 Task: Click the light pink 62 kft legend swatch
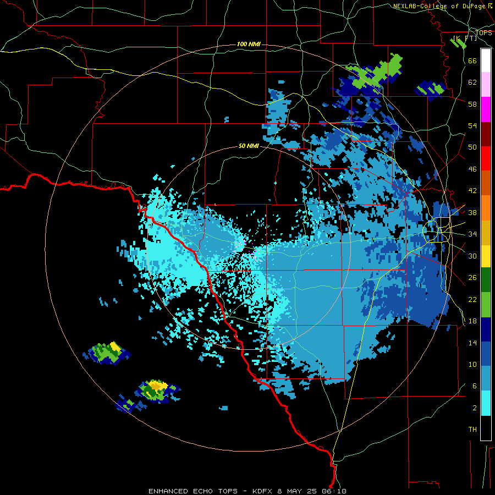tap(486, 85)
